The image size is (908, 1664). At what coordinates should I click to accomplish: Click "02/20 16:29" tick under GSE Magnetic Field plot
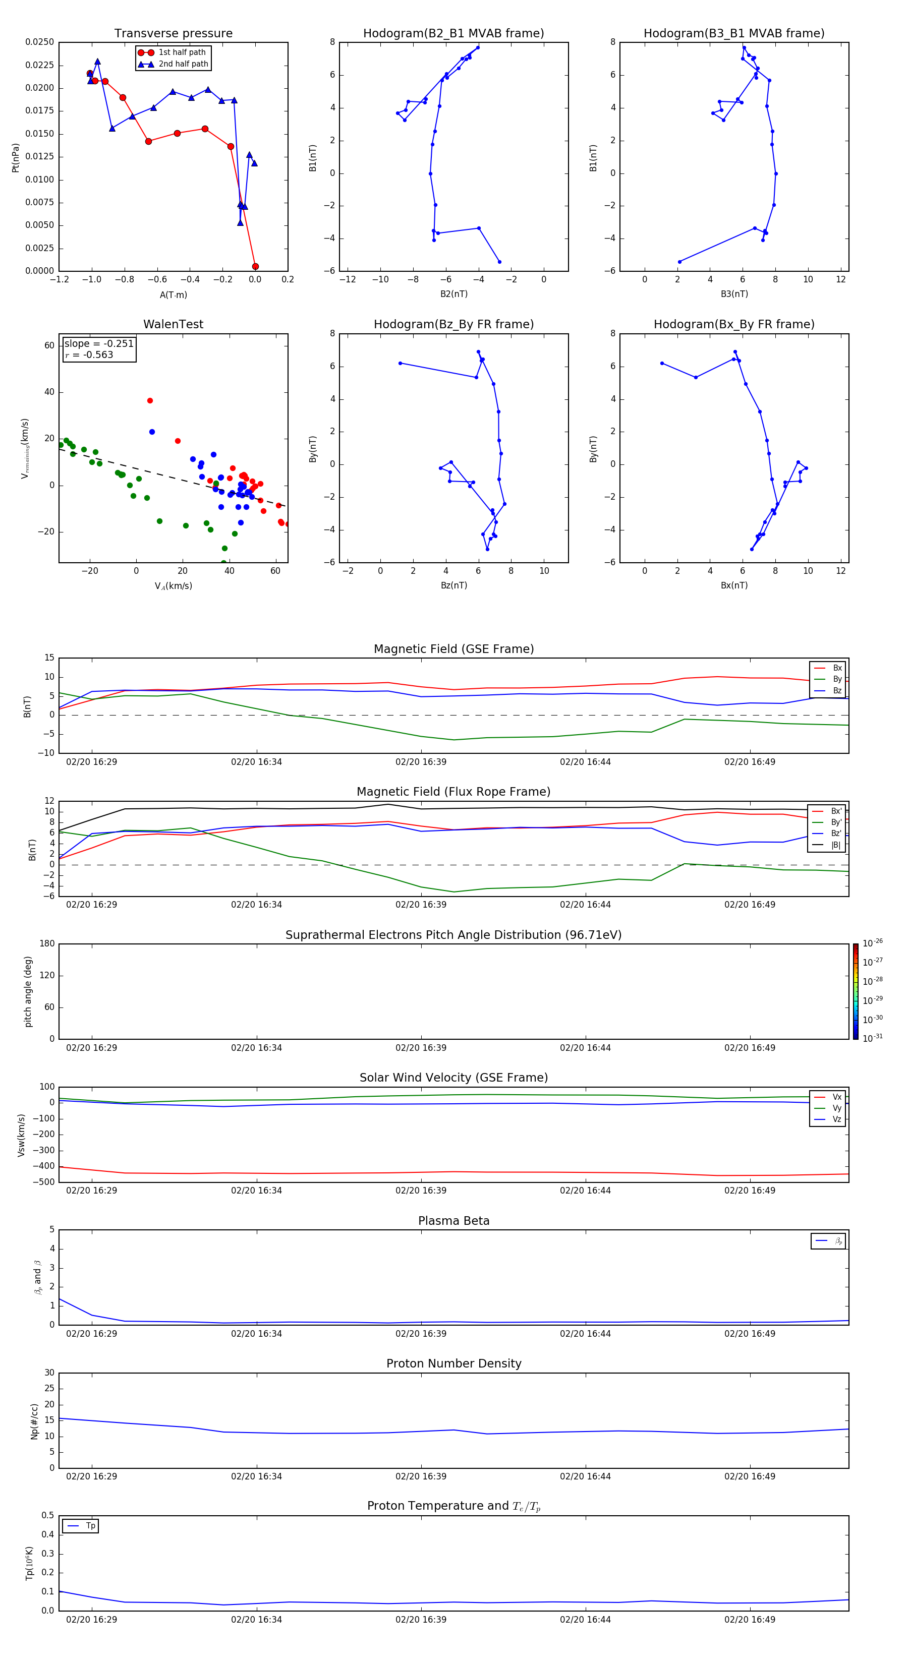92,762
